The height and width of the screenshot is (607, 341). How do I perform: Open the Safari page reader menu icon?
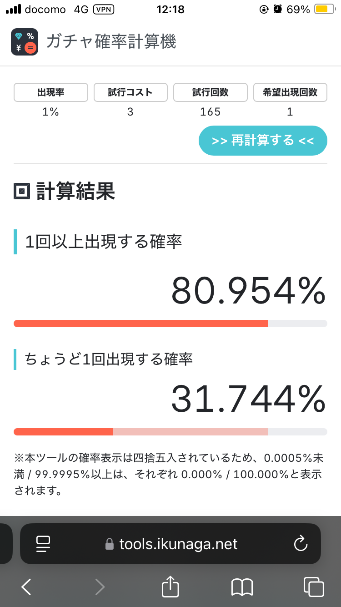pyautogui.click(x=43, y=544)
